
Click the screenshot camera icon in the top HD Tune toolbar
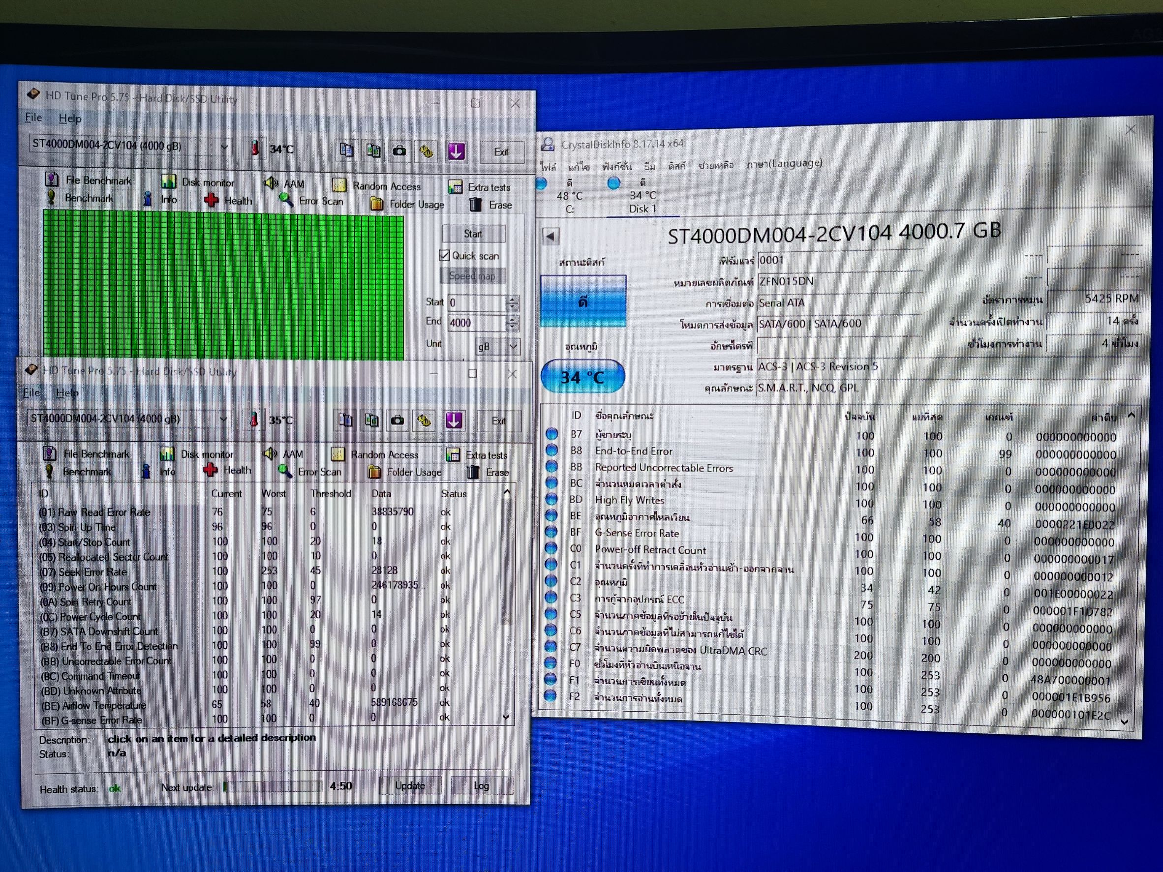pos(399,151)
